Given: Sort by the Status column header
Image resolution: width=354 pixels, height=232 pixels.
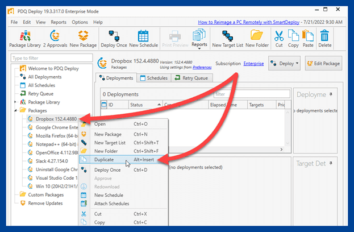Looking at the screenshot, I should point(145,105).
